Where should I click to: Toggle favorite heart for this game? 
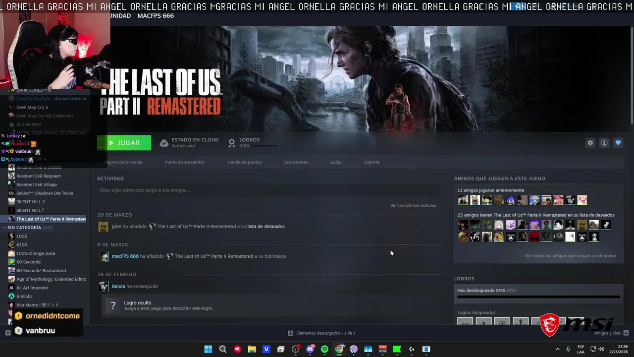click(x=618, y=143)
